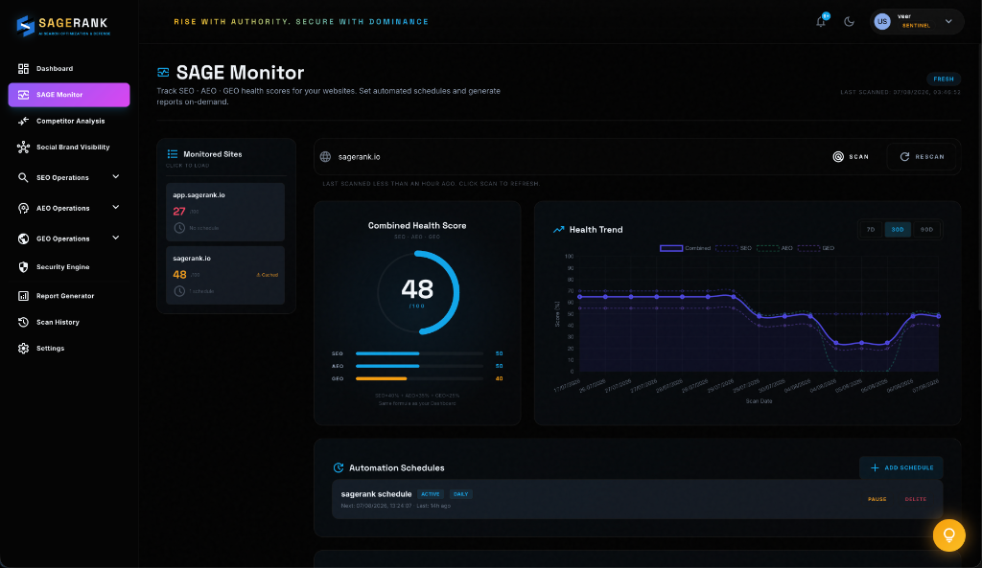Image resolution: width=982 pixels, height=568 pixels.
Task: Click the DAILY badge on sagerank schedule
Action: click(461, 494)
